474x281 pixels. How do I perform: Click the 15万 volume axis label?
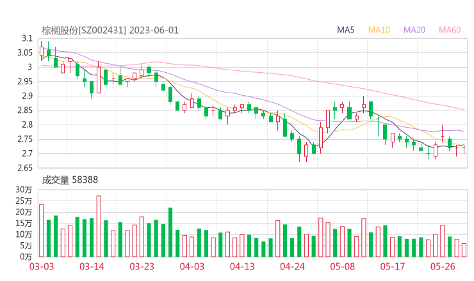coord(24,224)
